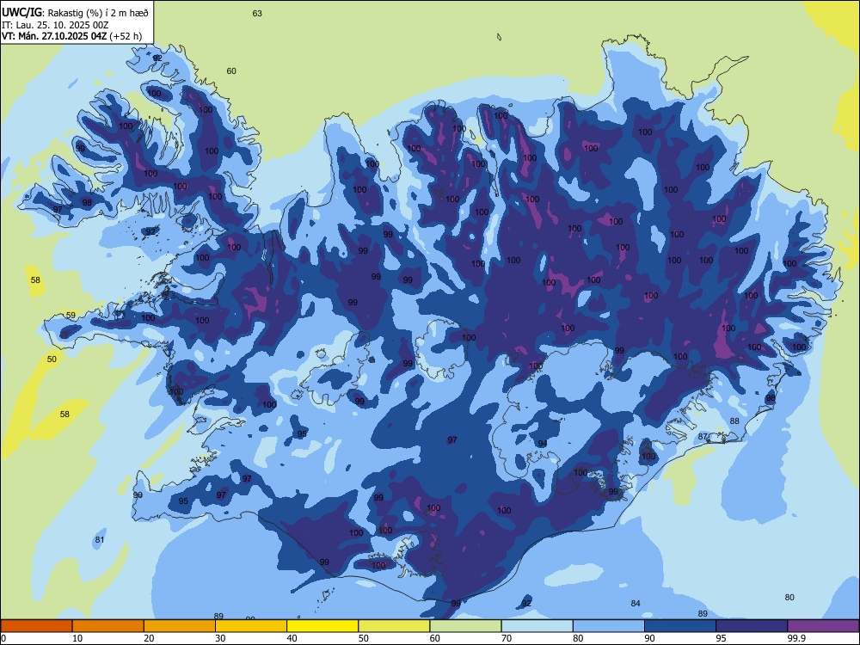Viewport: 860px width, 645px height.
Task: Click the humidity value 88 on the coast
Action: click(x=734, y=421)
